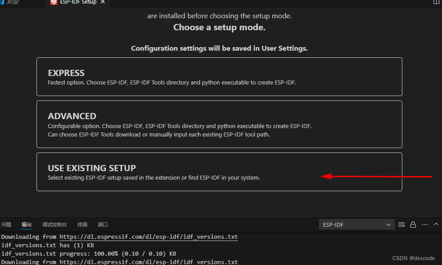Image resolution: width=442 pixels, height=265 pixels.
Task: Clear the Output panel contents
Action: pos(401,225)
